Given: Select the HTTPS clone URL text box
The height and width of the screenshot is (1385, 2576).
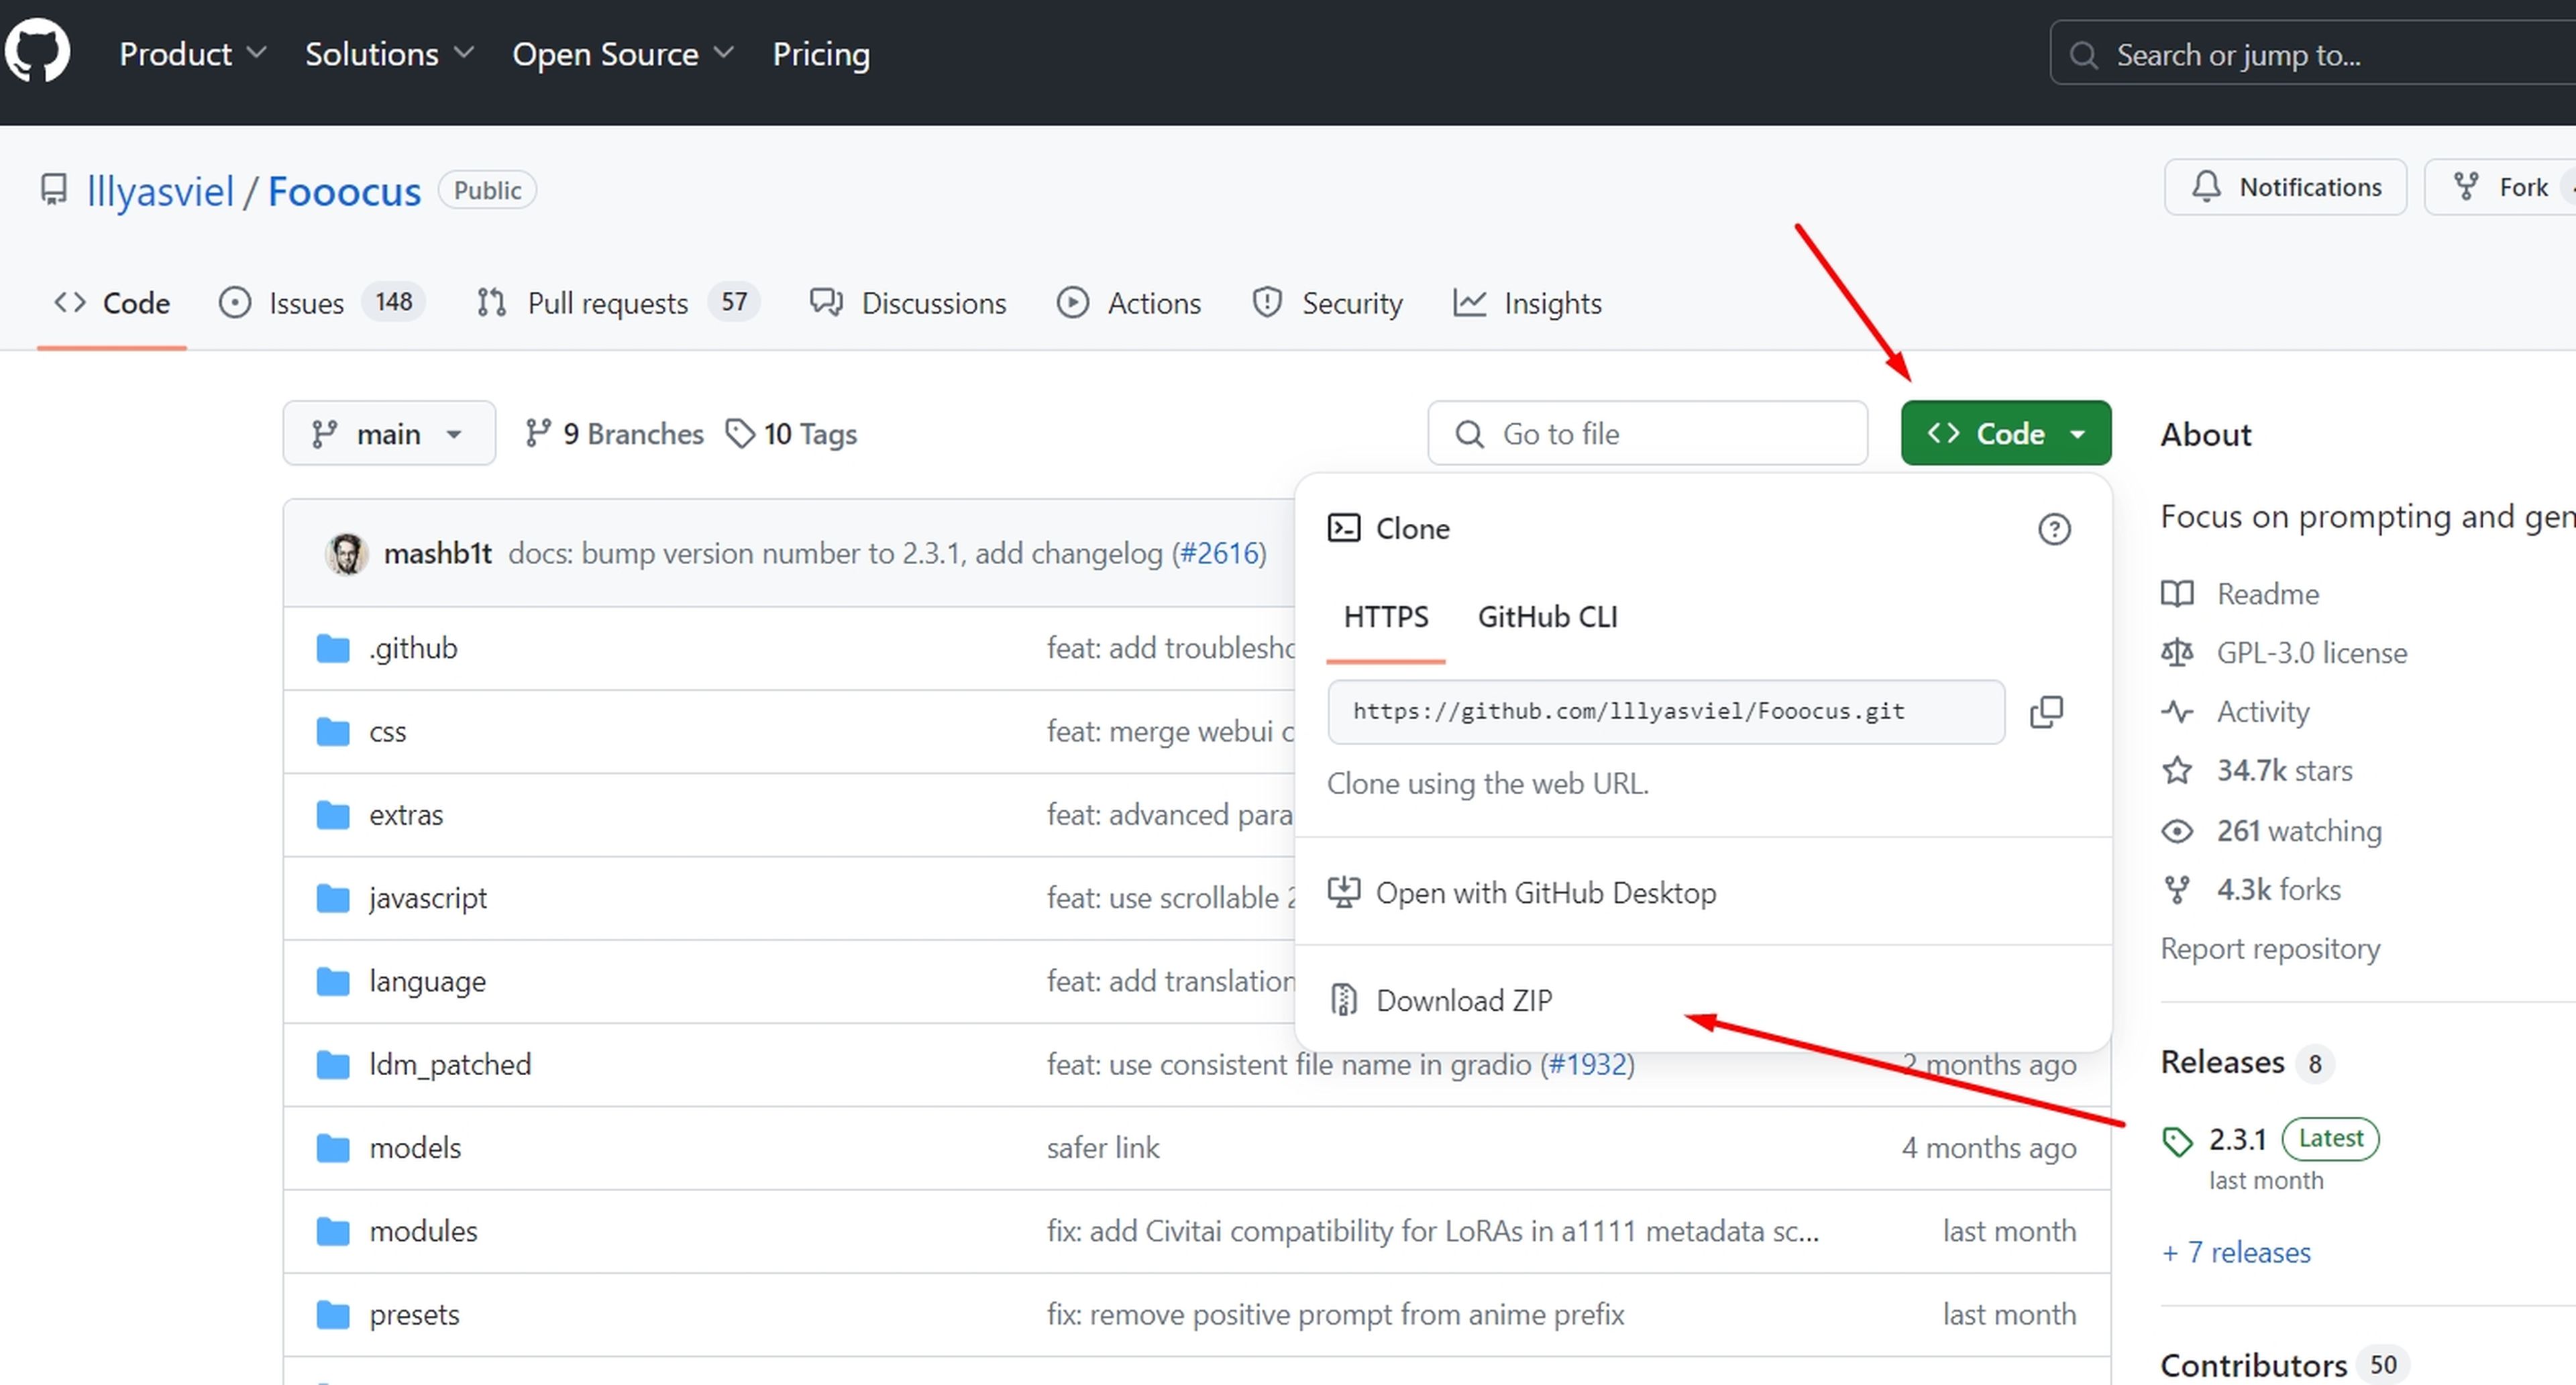Looking at the screenshot, I should tap(1666, 712).
